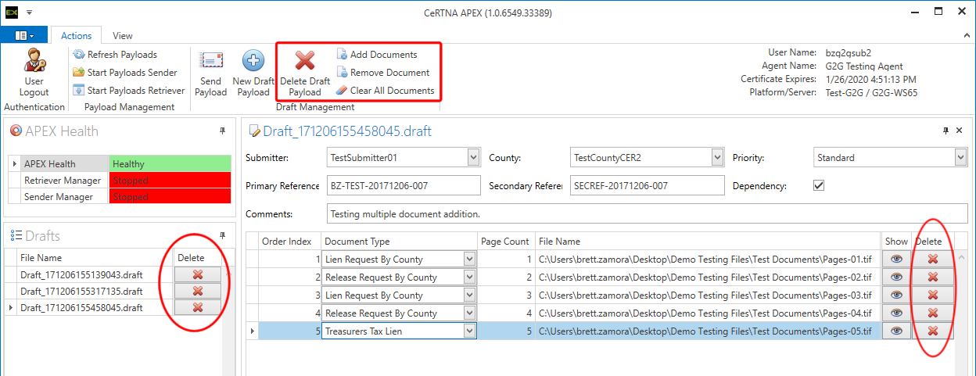Screen dimensions: 976x376
Task: Click the User Logout icon
Action: pos(34,61)
